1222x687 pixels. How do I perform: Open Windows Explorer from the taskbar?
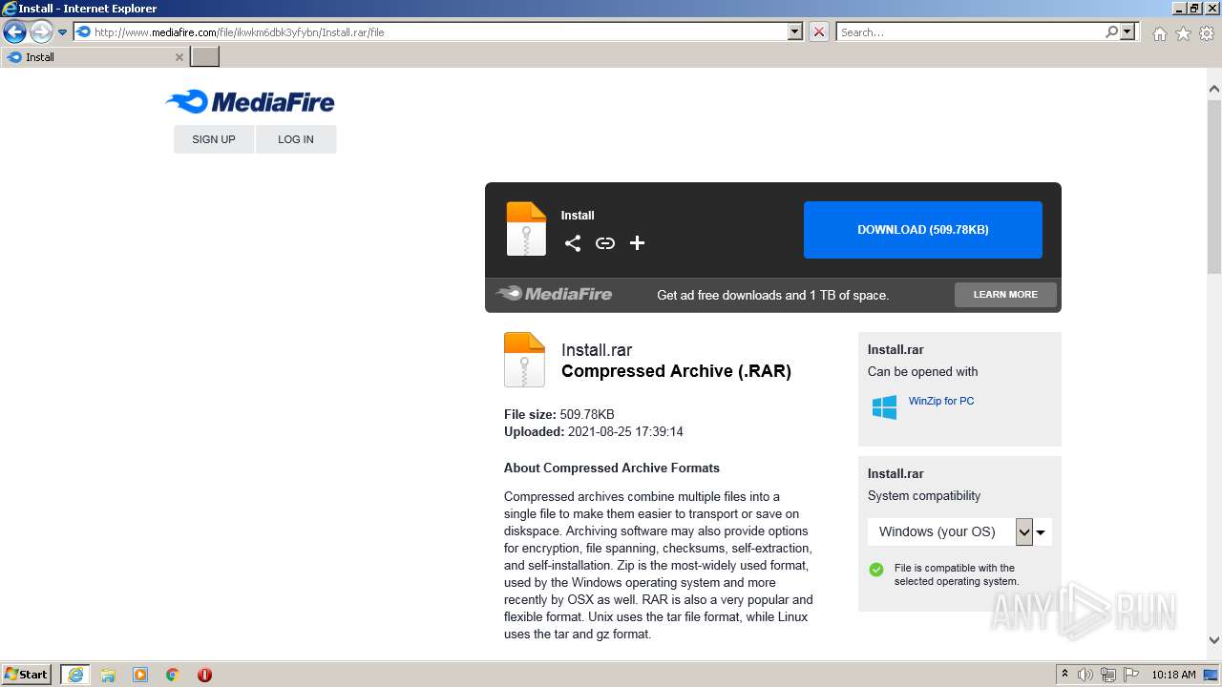[108, 675]
